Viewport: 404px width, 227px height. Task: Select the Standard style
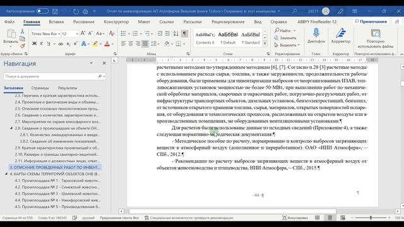coord(251,38)
